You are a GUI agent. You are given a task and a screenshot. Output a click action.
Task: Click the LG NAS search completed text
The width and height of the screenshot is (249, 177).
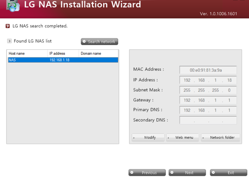point(40,26)
